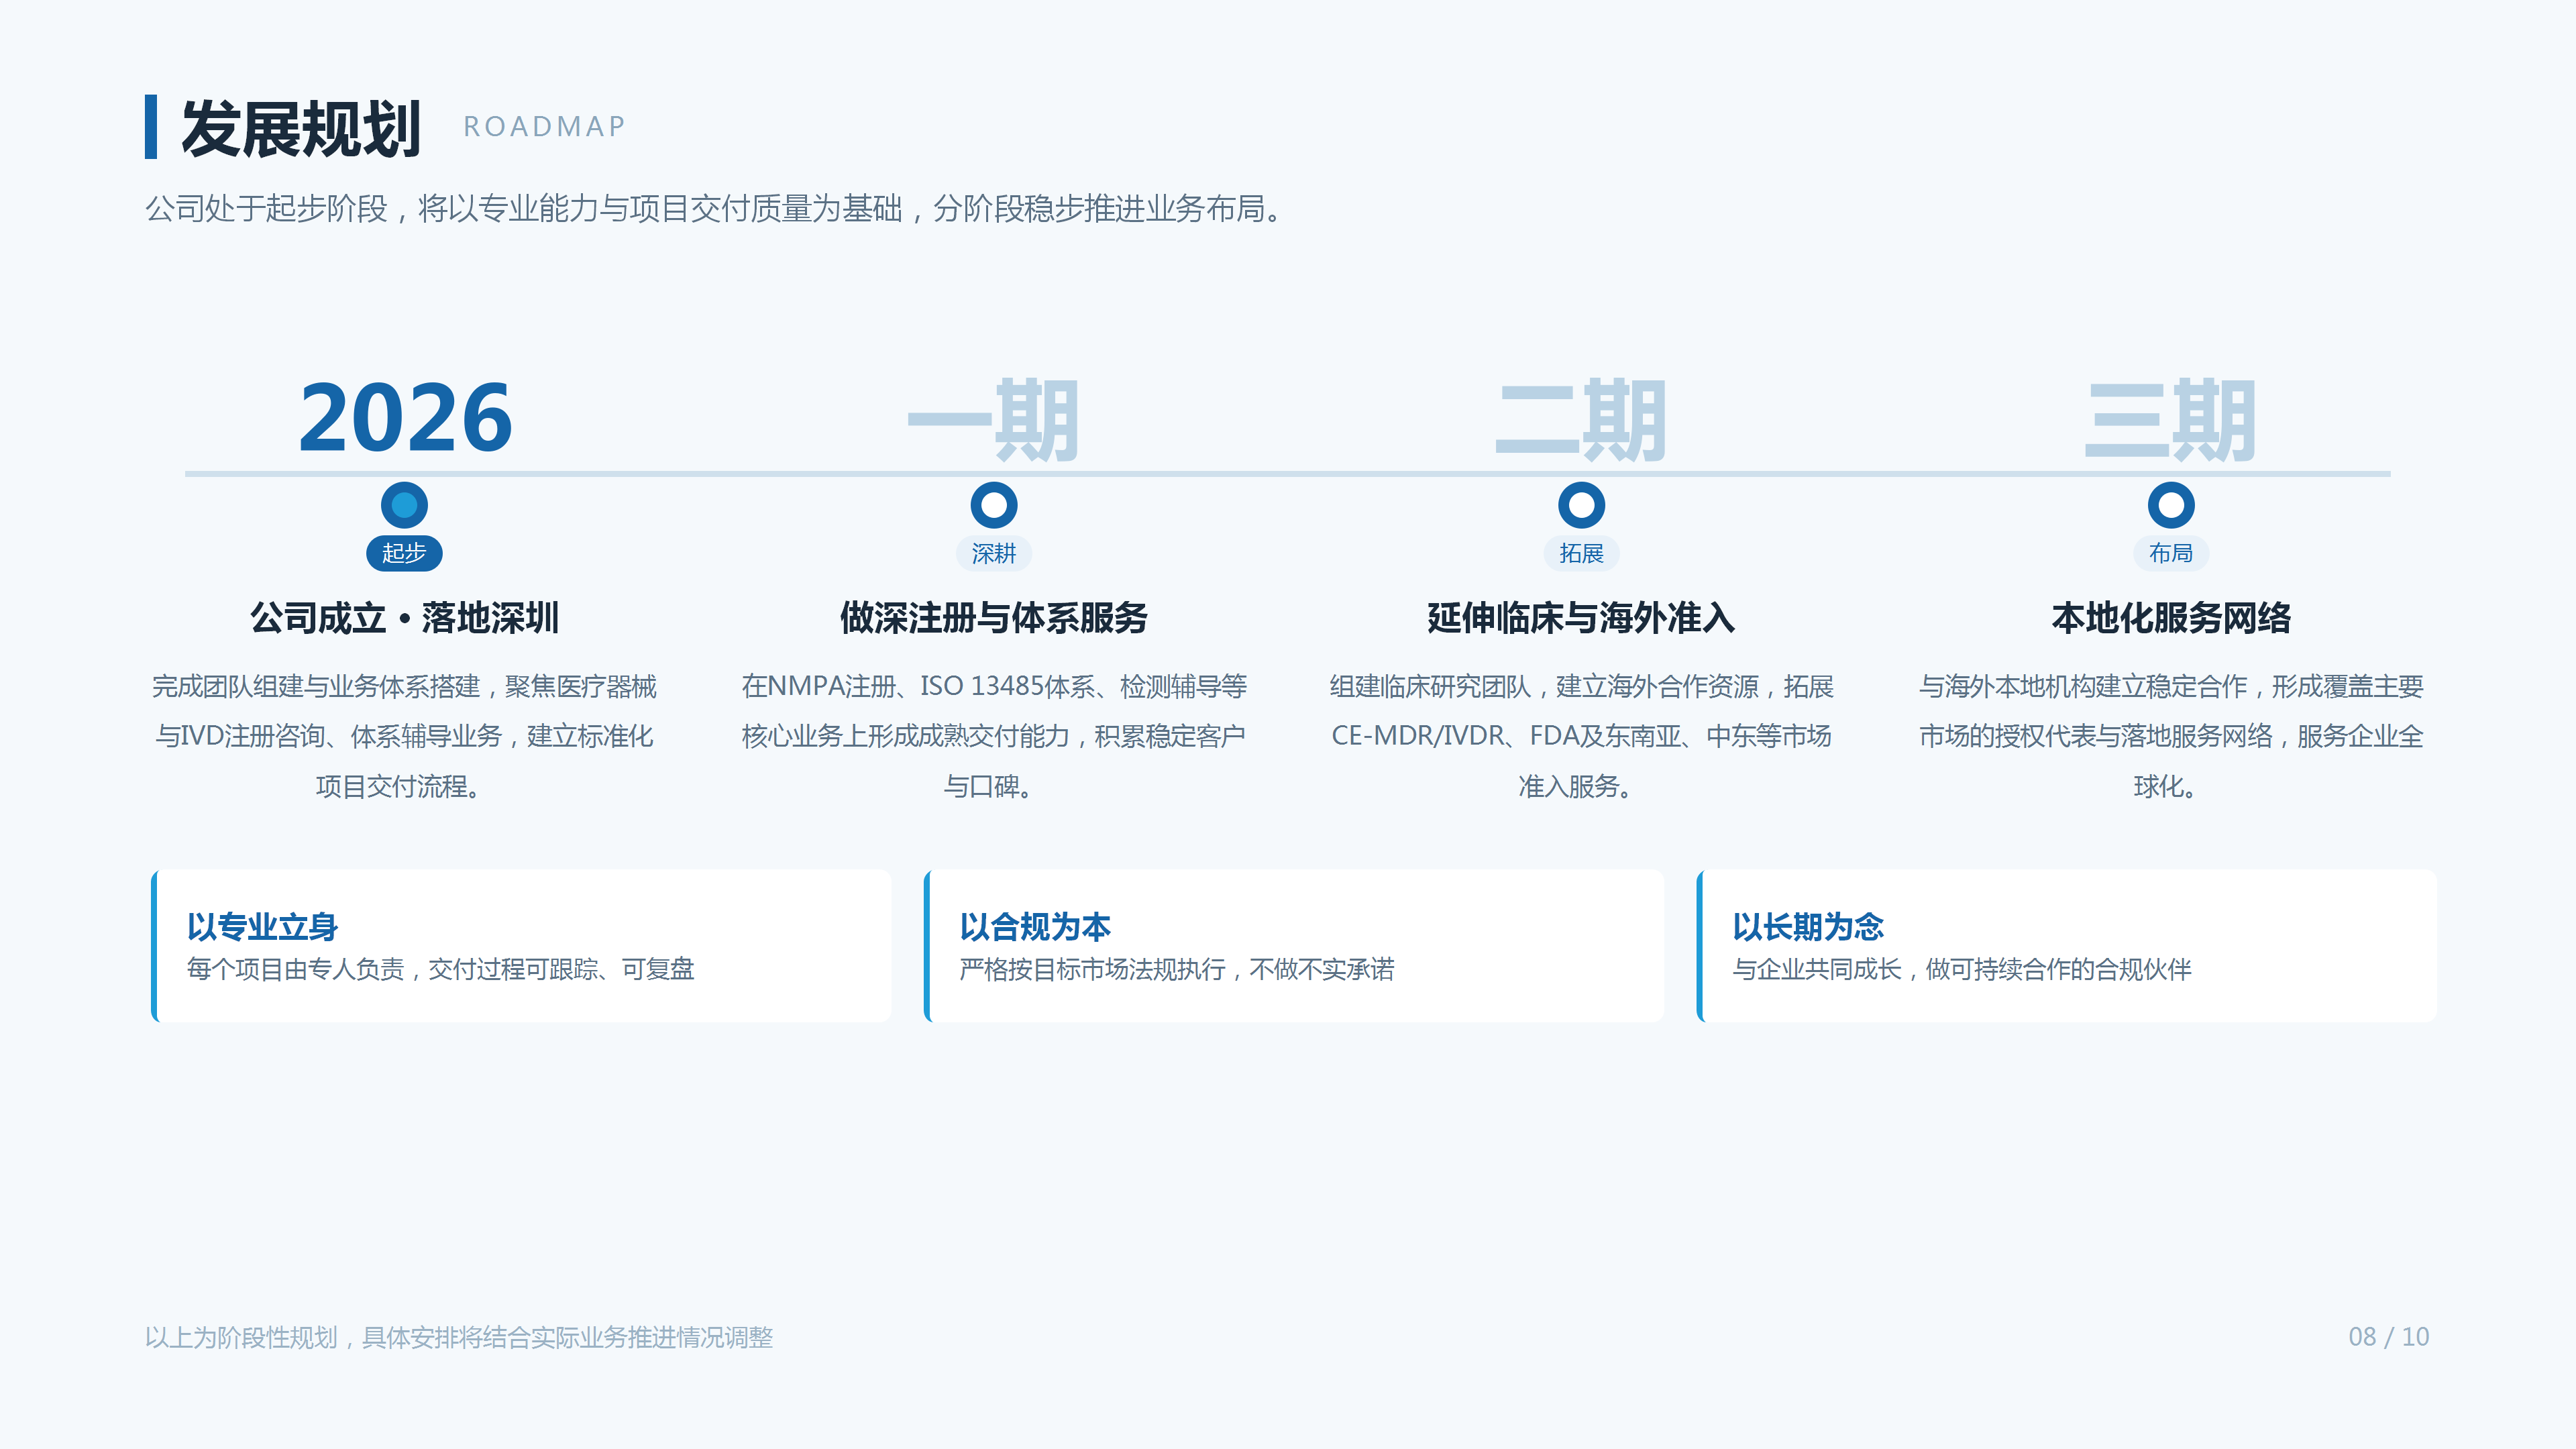Select the 延伸临床与海外准入 heading
2576x1449 pixels.
tap(1581, 618)
